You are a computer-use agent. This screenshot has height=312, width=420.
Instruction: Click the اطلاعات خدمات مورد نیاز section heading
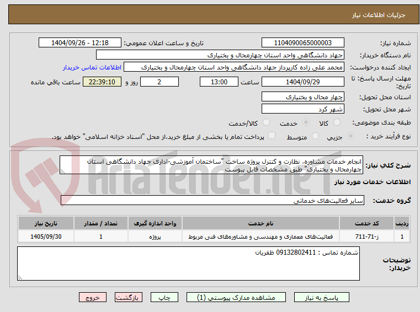(373, 182)
